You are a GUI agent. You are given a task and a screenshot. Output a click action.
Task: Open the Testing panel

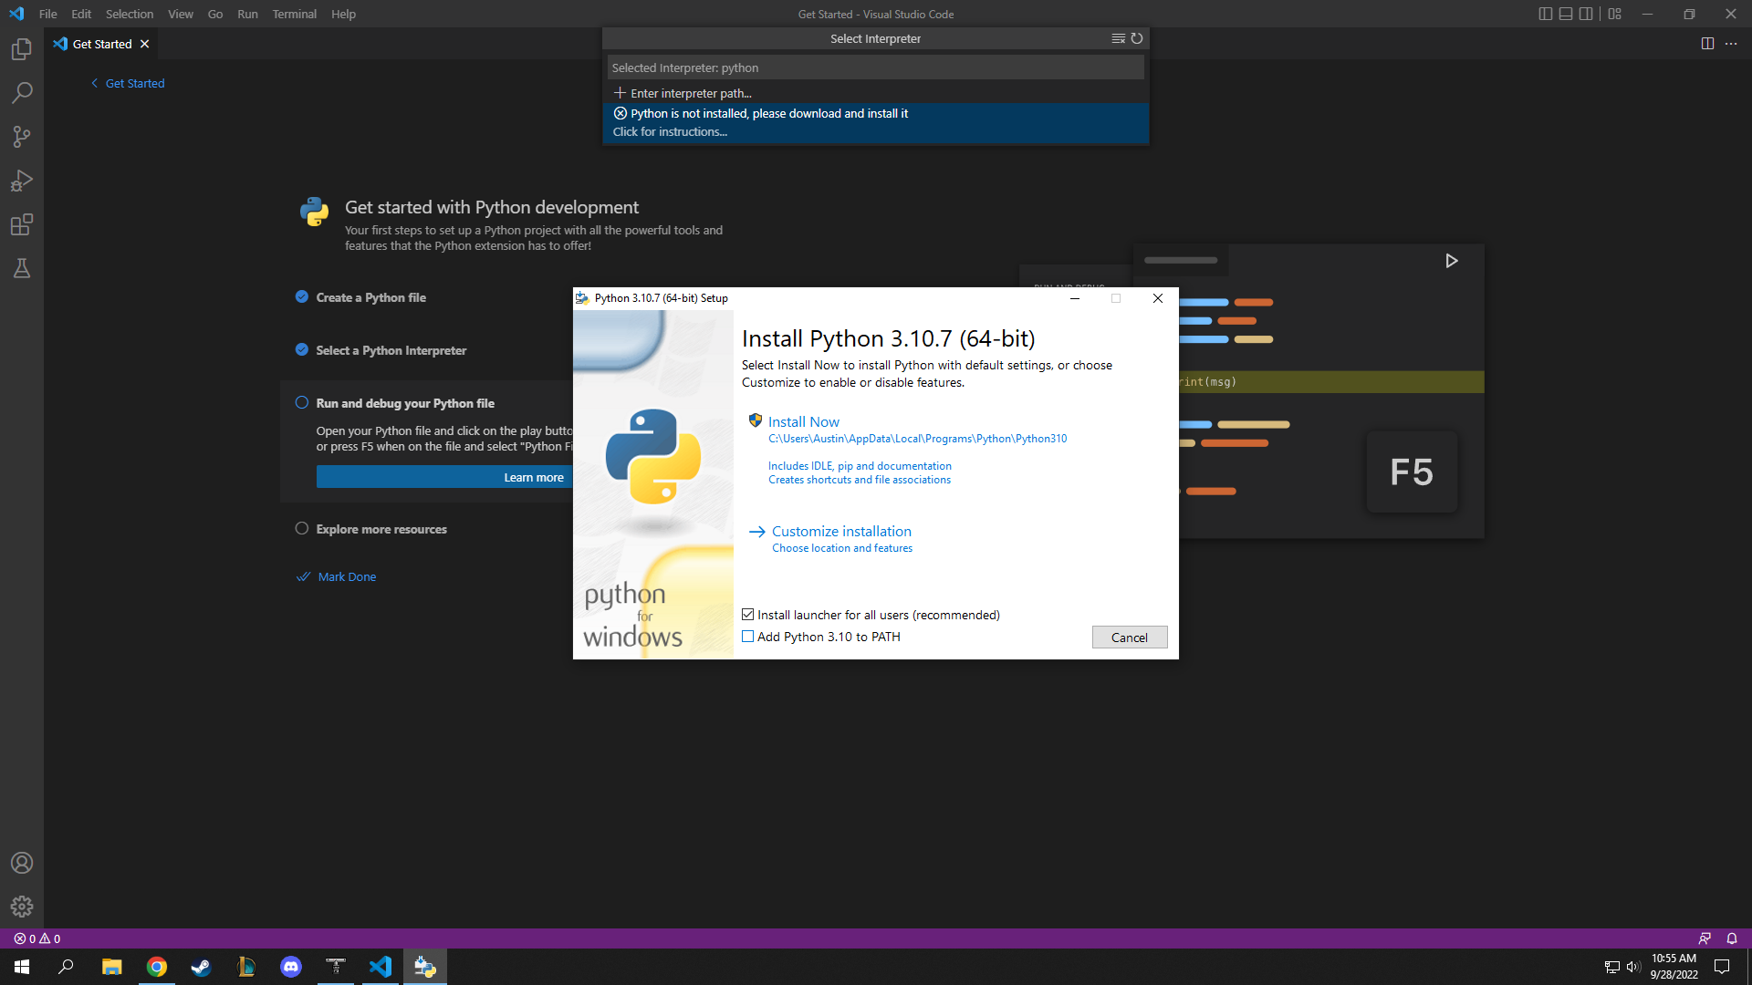(x=22, y=268)
